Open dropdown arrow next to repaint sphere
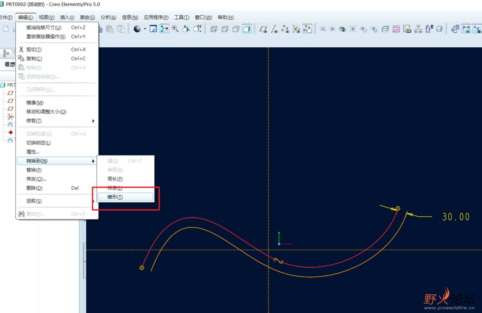This screenshot has width=482, height=313. click(145, 29)
